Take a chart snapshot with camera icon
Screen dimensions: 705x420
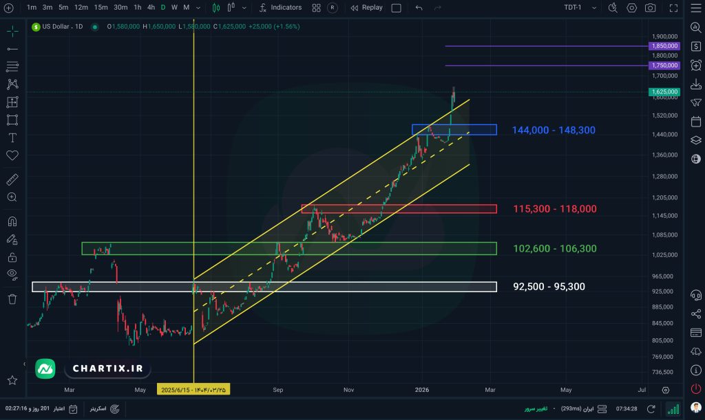pyautogui.click(x=650, y=8)
